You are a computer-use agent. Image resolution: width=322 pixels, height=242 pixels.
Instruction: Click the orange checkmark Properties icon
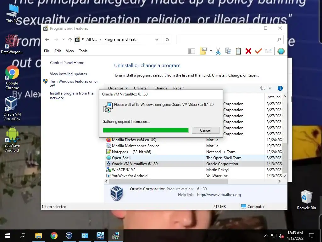(258, 51)
